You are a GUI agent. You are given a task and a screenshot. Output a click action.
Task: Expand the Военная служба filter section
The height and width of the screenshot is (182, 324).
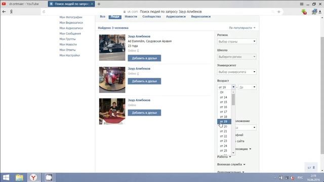tap(231, 164)
